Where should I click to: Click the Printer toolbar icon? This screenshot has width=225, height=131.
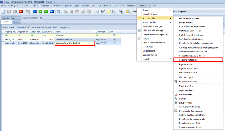[66, 12]
